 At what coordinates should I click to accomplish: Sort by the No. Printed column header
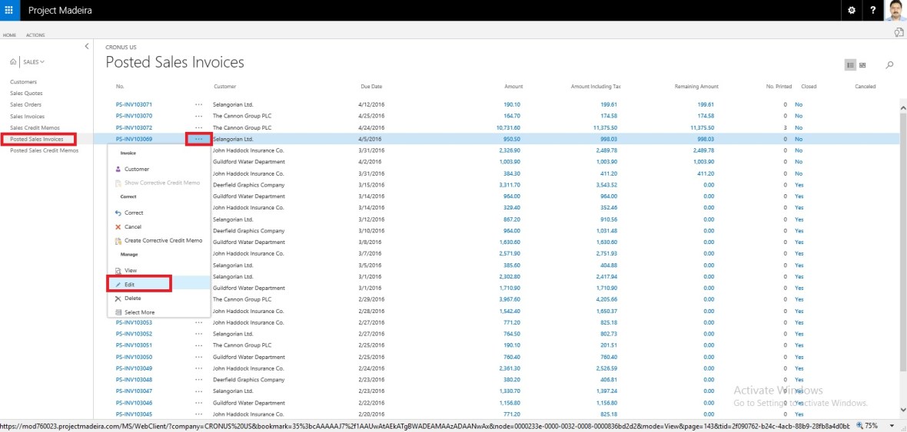[779, 87]
